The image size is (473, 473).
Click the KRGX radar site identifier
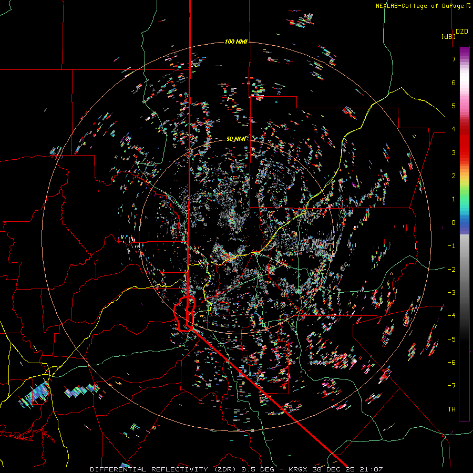[298, 469]
